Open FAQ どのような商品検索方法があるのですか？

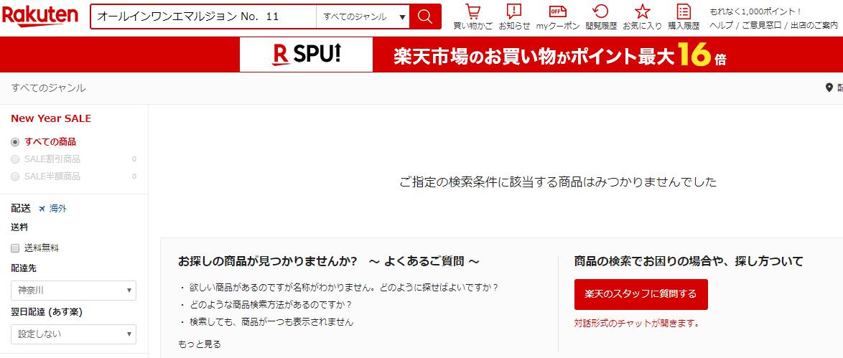271,305
